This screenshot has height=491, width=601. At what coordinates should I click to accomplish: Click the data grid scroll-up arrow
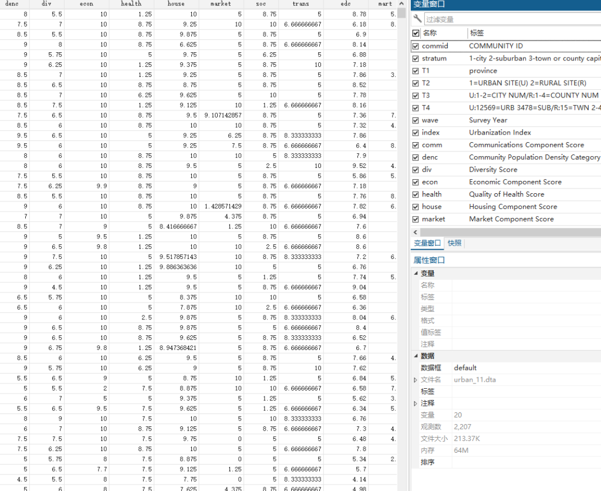pos(401,4)
